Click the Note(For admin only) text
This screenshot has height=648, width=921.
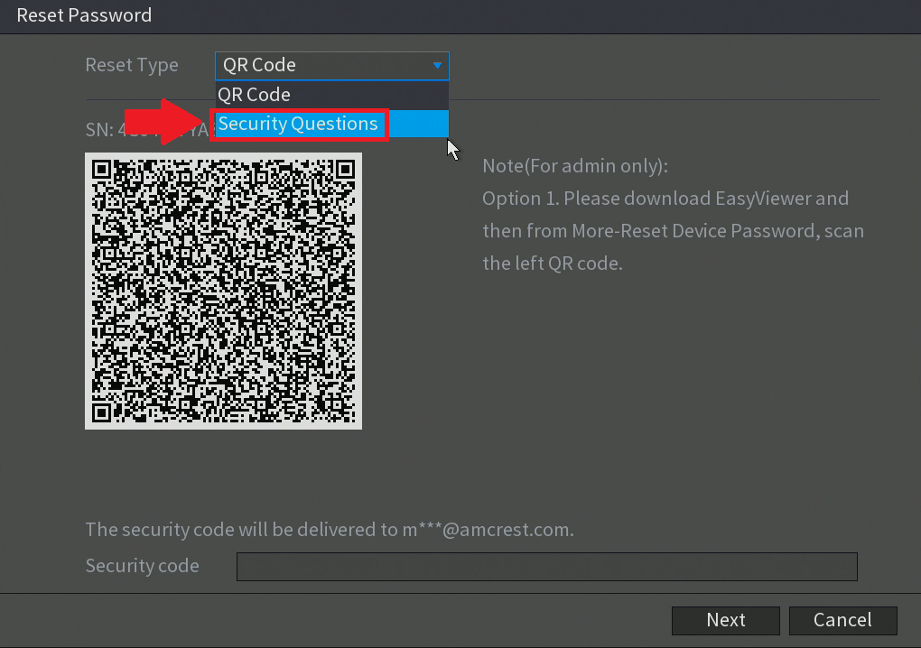click(x=575, y=166)
